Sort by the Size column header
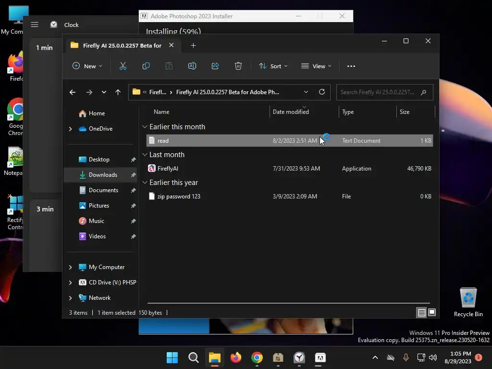 coord(405,111)
